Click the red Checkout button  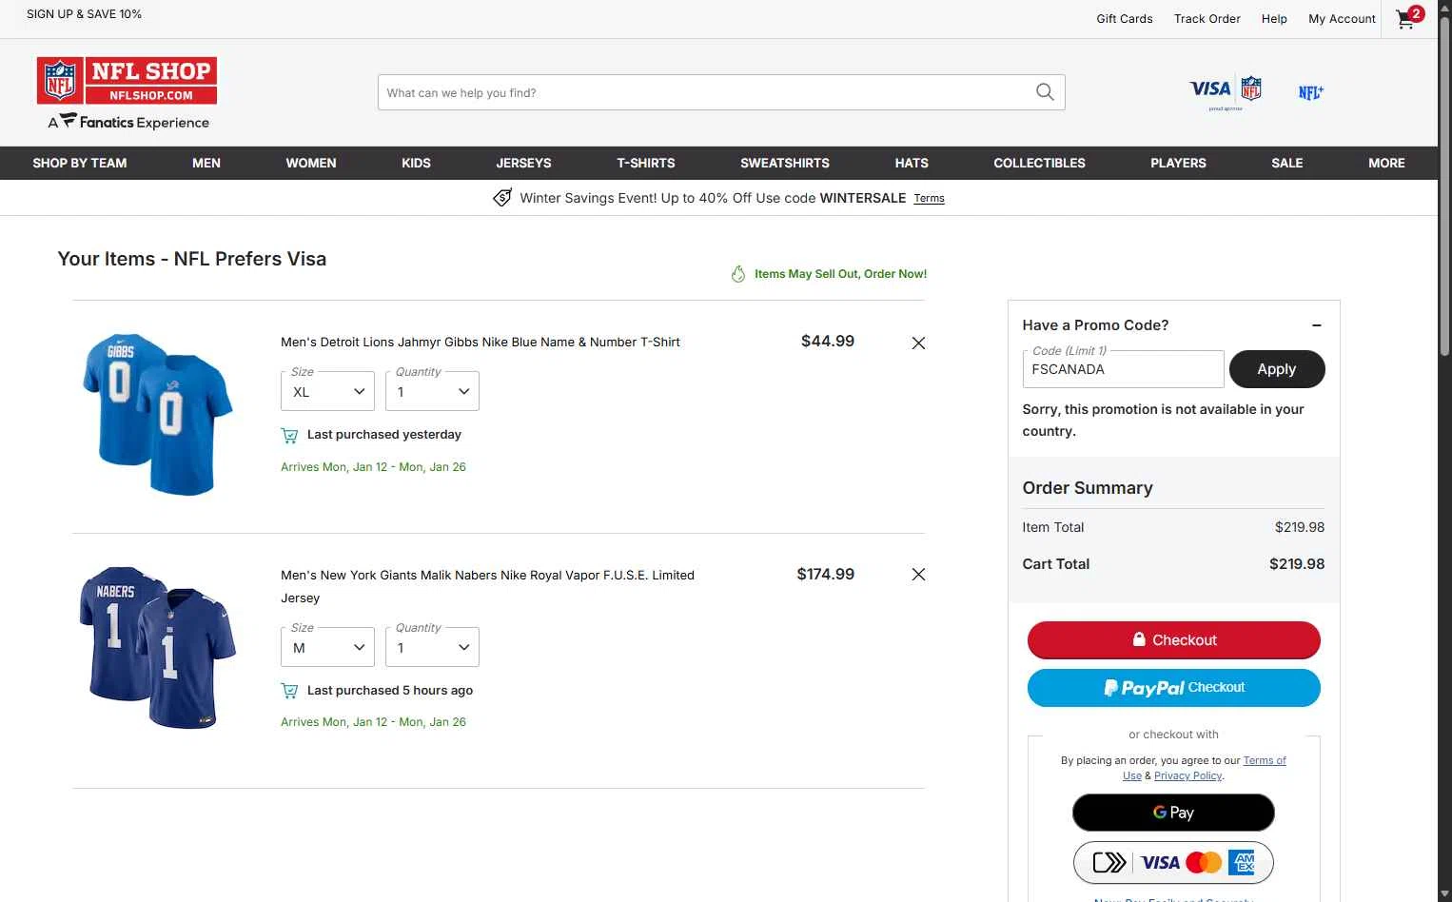click(1173, 640)
